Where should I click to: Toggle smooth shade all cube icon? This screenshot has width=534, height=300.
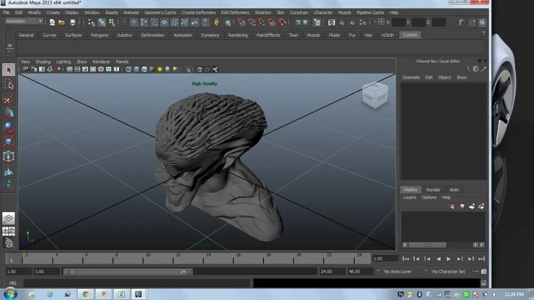pos(137,69)
